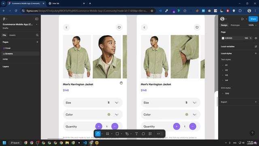
Task: Click quantity minus button on left screen
Action: (115, 127)
